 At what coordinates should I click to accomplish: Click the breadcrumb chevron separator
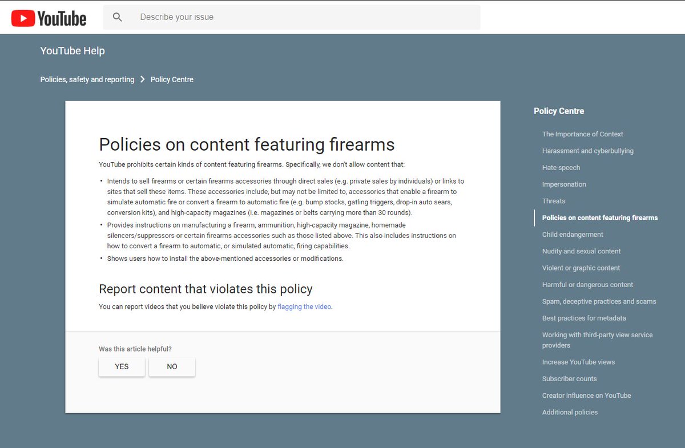pyautogui.click(x=143, y=79)
